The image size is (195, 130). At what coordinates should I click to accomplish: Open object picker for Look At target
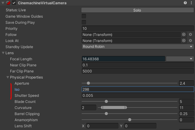pos(184,41)
